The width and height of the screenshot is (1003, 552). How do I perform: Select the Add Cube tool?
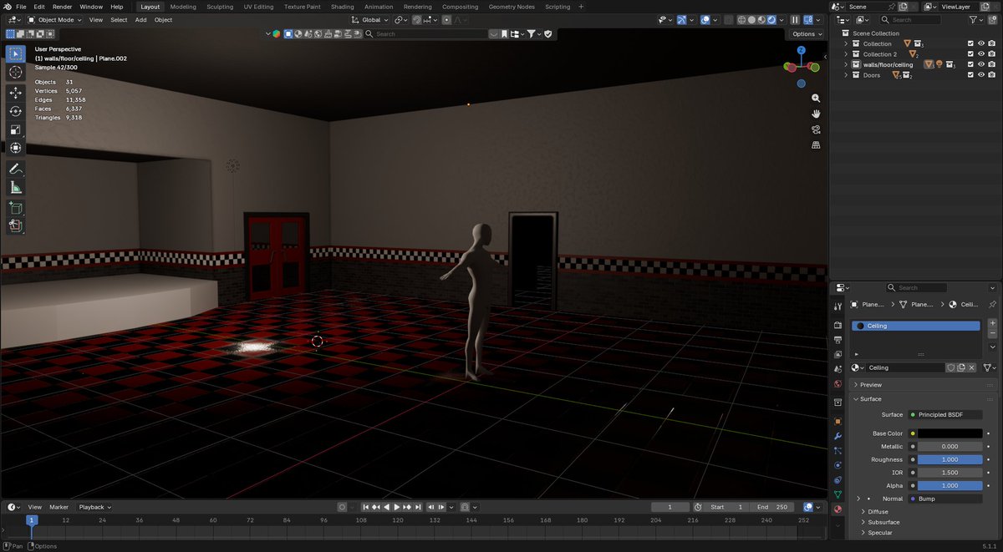pyautogui.click(x=15, y=207)
